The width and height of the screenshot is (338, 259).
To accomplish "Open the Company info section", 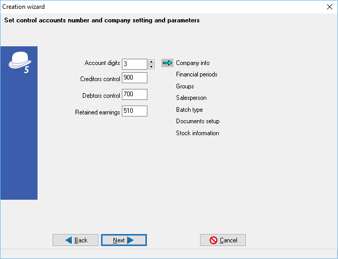I will click(x=193, y=63).
